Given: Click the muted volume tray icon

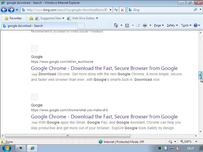Looking at the screenshot, I should point(178,148).
